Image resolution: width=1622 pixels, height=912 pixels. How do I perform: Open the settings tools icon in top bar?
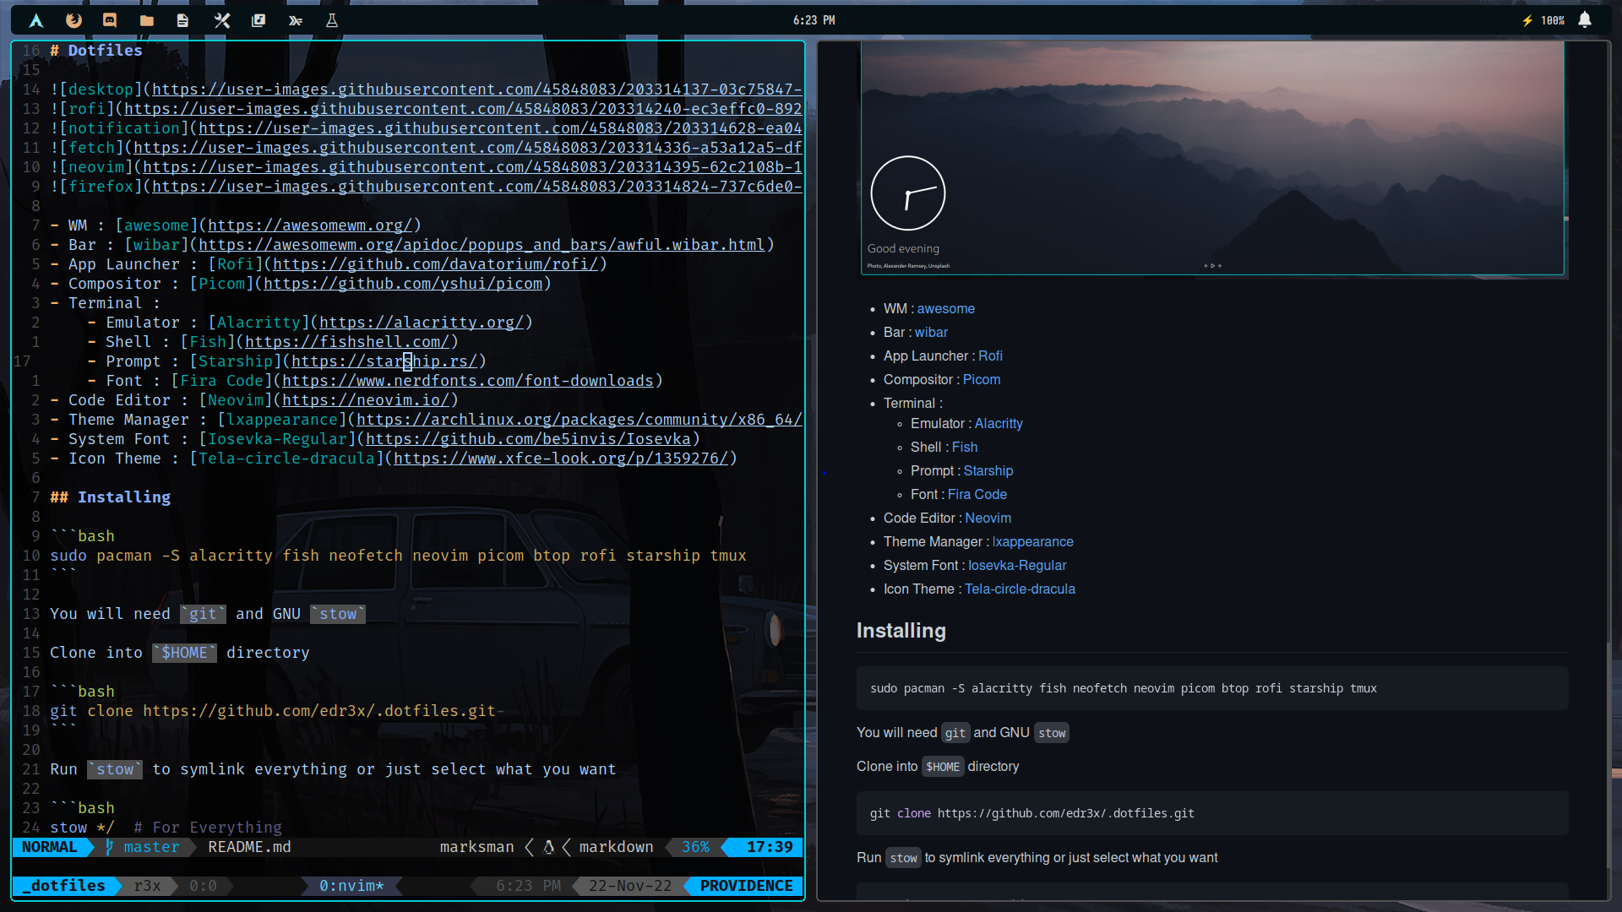tap(220, 19)
